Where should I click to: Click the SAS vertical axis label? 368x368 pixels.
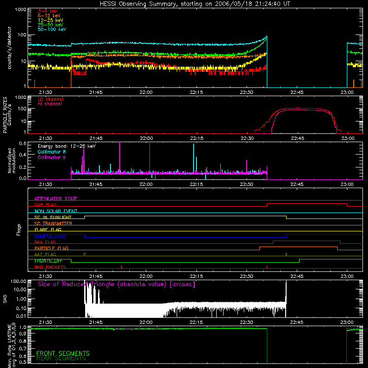5,299
